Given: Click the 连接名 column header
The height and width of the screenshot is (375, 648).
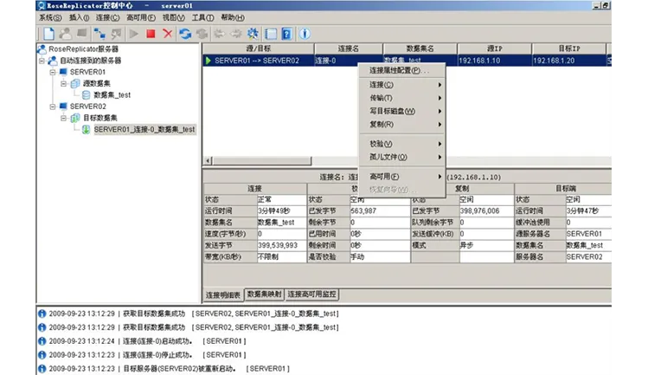Looking at the screenshot, I should 349,48.
